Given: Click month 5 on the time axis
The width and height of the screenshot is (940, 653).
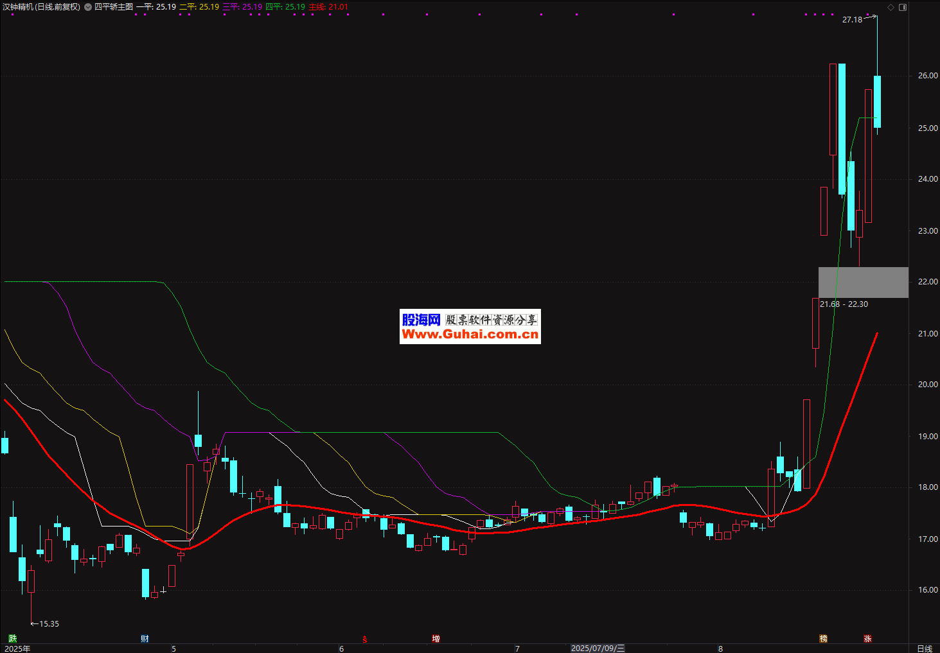Looking at the screenshot, I should coord(173,649).
